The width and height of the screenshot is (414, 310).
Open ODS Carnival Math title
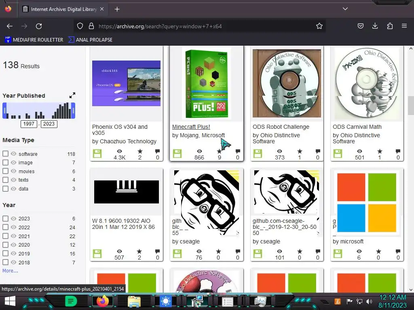pyautogui.click(x=357, y=127)
